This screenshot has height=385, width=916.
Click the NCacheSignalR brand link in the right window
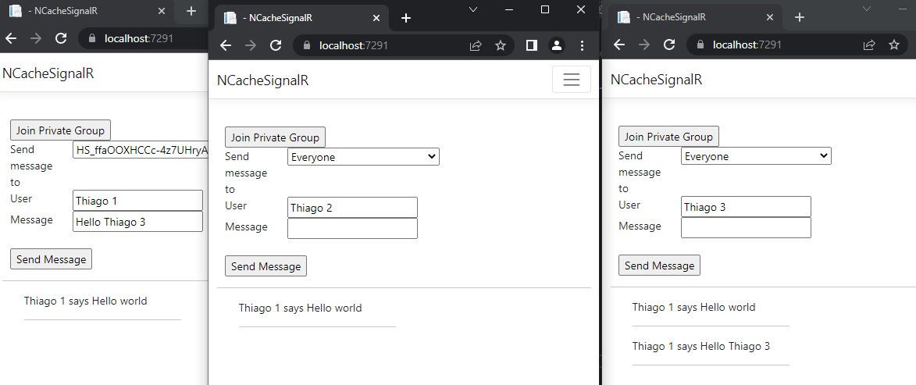point(656,80)
